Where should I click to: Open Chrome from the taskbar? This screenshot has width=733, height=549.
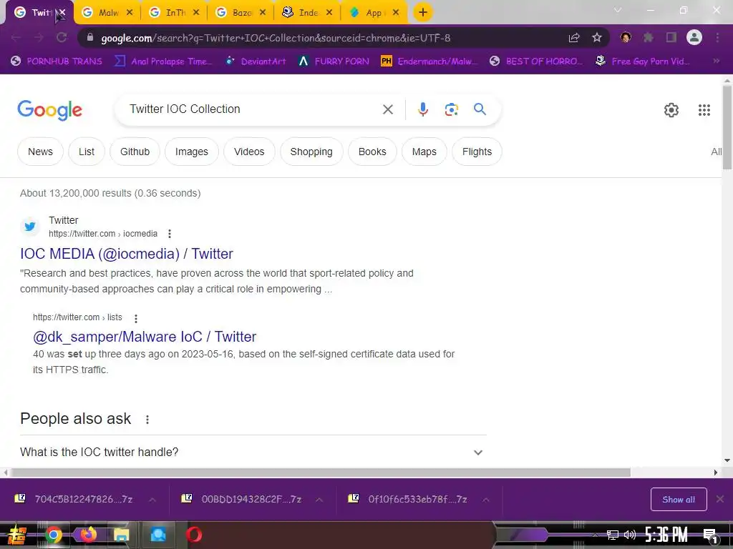53,535
